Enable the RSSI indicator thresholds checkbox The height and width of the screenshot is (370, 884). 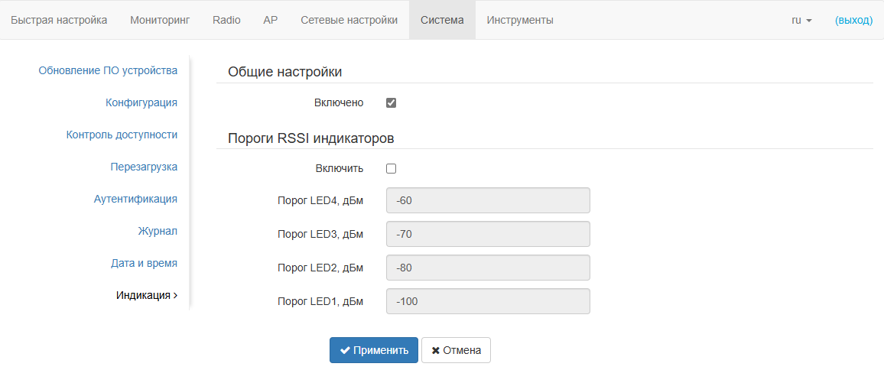point(392,169)
